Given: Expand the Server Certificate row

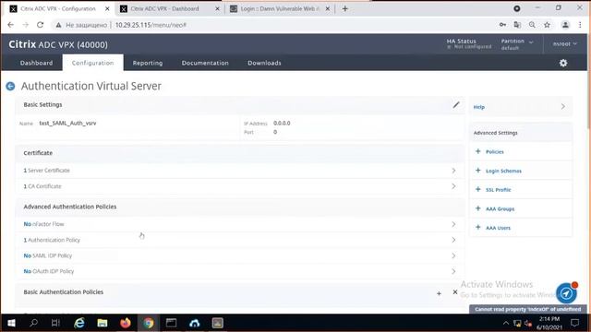Looking at the screenshot, I should coord(239,171).
